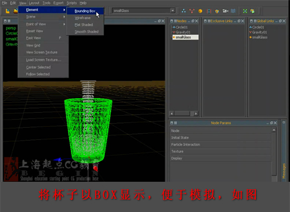Open the Edit menu
Image resolution: width=290 pixels, height=212 pixels.
point(13,3)
